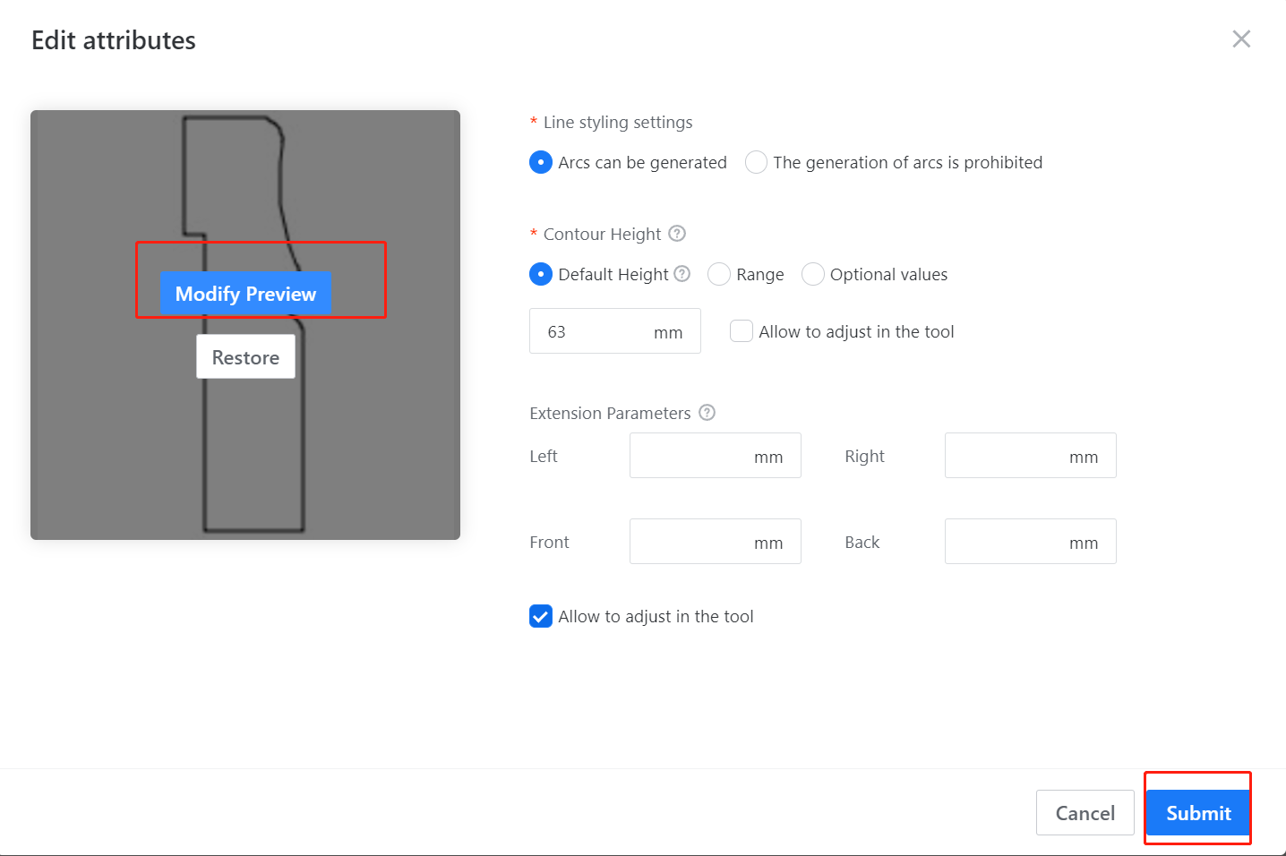
Task: Select 'Arcs can be generated' option
Action: (541, 162)
